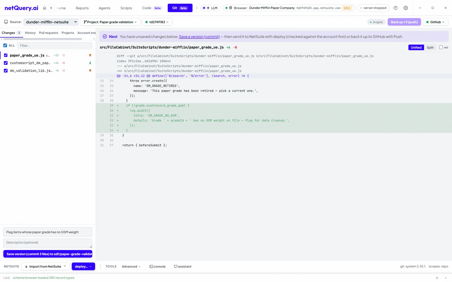Click the netQuery.ai logo

point(21,8)
